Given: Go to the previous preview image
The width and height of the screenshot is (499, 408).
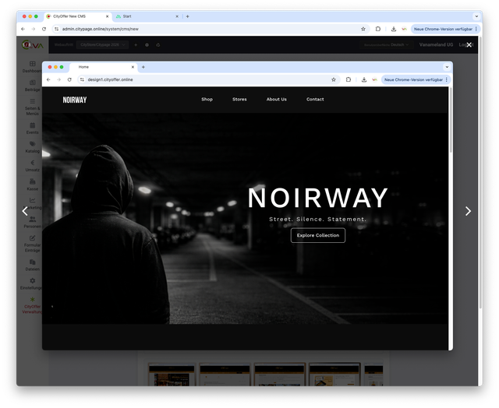Looking at the screenshot, I should click(25, 211).
